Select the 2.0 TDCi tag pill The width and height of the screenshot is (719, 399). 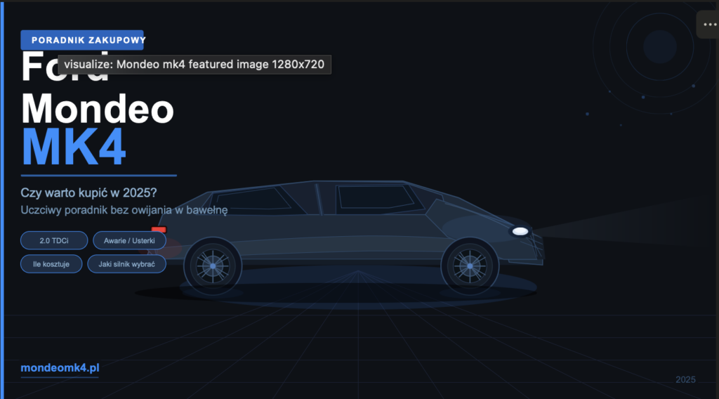(x=54, y=240)
